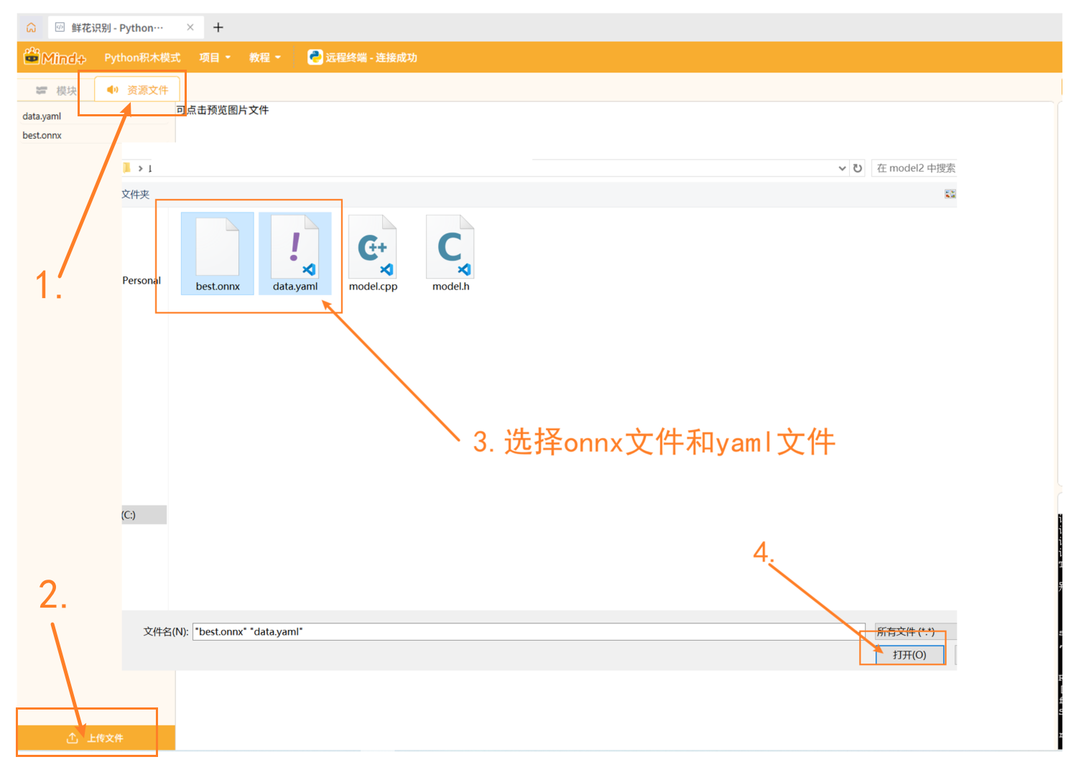Click the 上传文件 button

[96, 738]
